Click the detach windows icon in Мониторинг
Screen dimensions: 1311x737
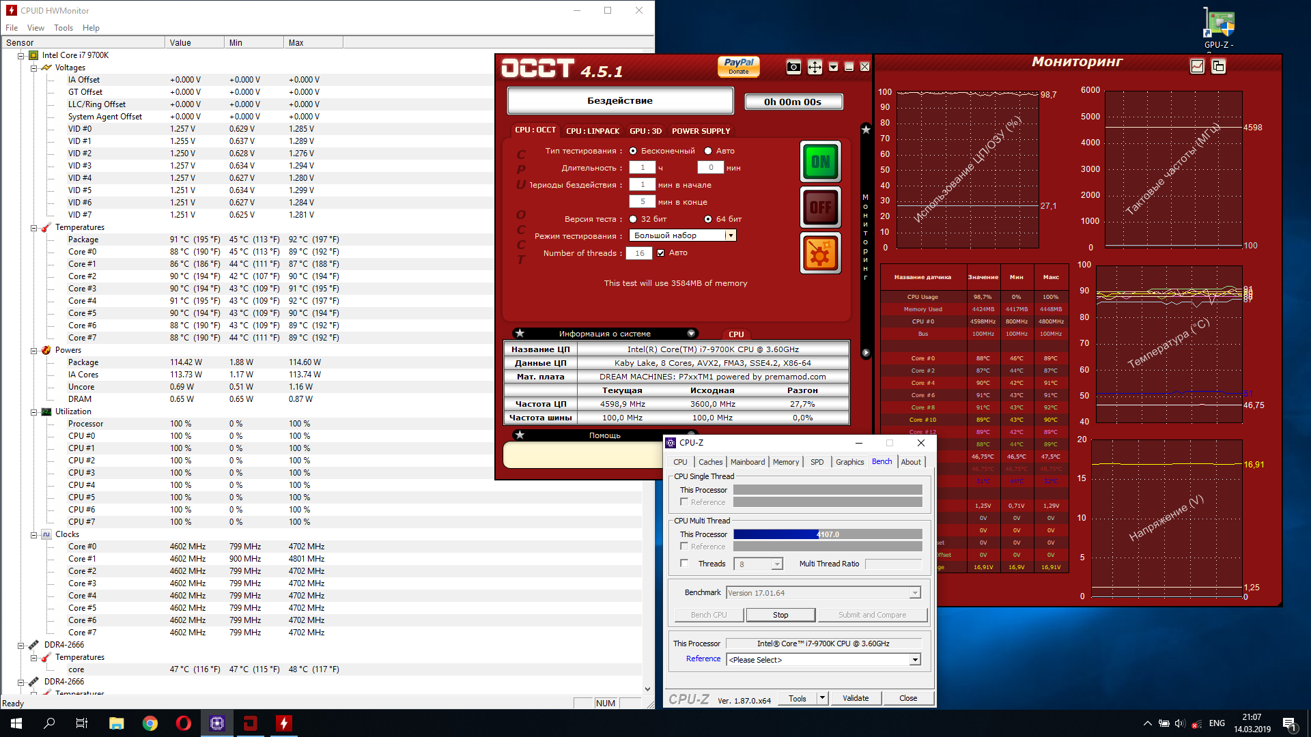pyautogui.click(x=1218, y=66)
